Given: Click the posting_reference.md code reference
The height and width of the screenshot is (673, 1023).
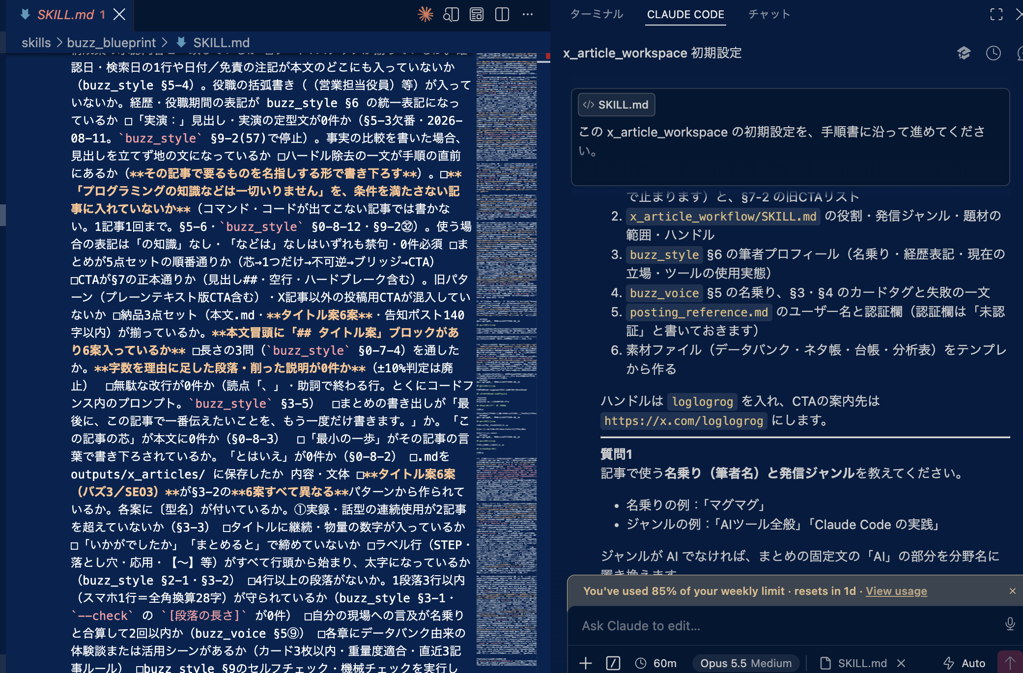Looking at the screenshot, I should (699, 312).
